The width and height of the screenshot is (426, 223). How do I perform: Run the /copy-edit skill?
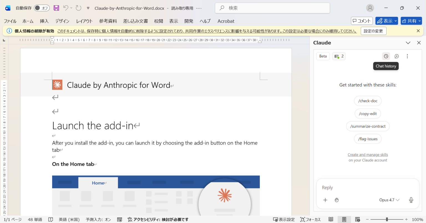point(368,113)
